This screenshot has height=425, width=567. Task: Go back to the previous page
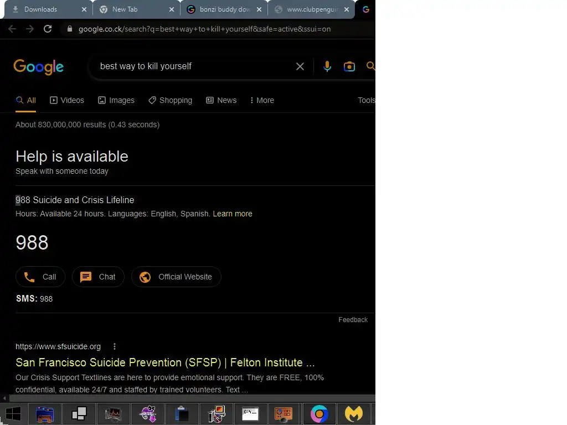12,29
